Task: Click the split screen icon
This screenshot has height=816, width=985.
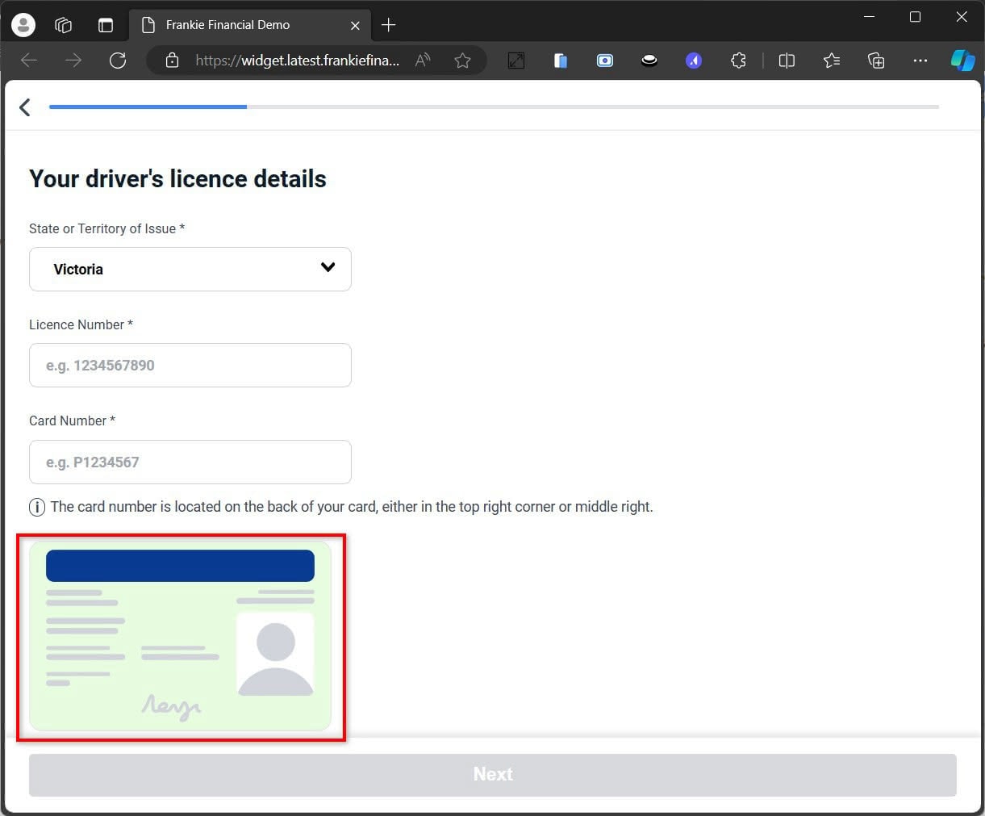Action: 787,60
